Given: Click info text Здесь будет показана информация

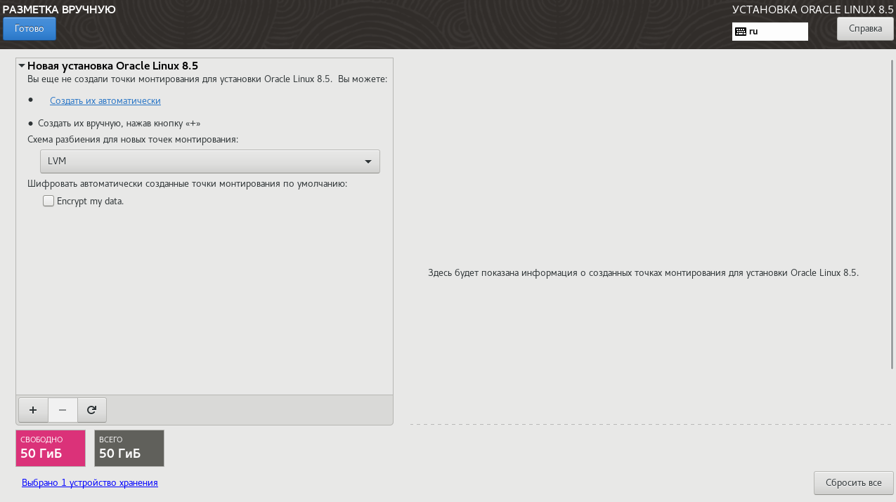Looking at the screenshot, I should pyautogui.click(x=643, y=272).
